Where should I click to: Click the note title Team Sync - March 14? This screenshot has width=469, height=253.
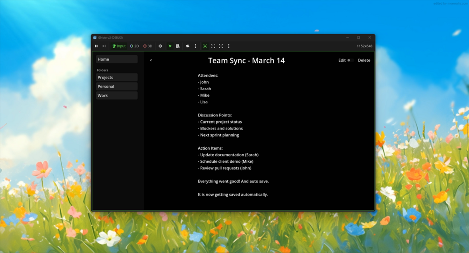tap(246, 60)
